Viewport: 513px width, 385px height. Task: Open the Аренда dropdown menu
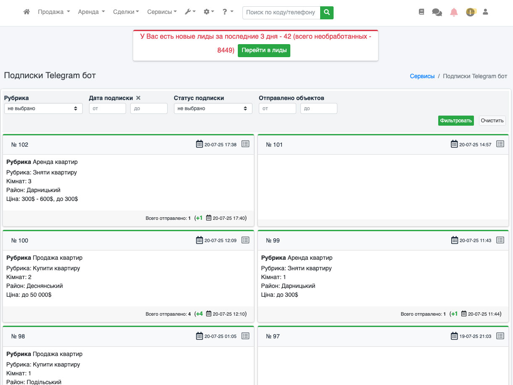click(91, 12)
